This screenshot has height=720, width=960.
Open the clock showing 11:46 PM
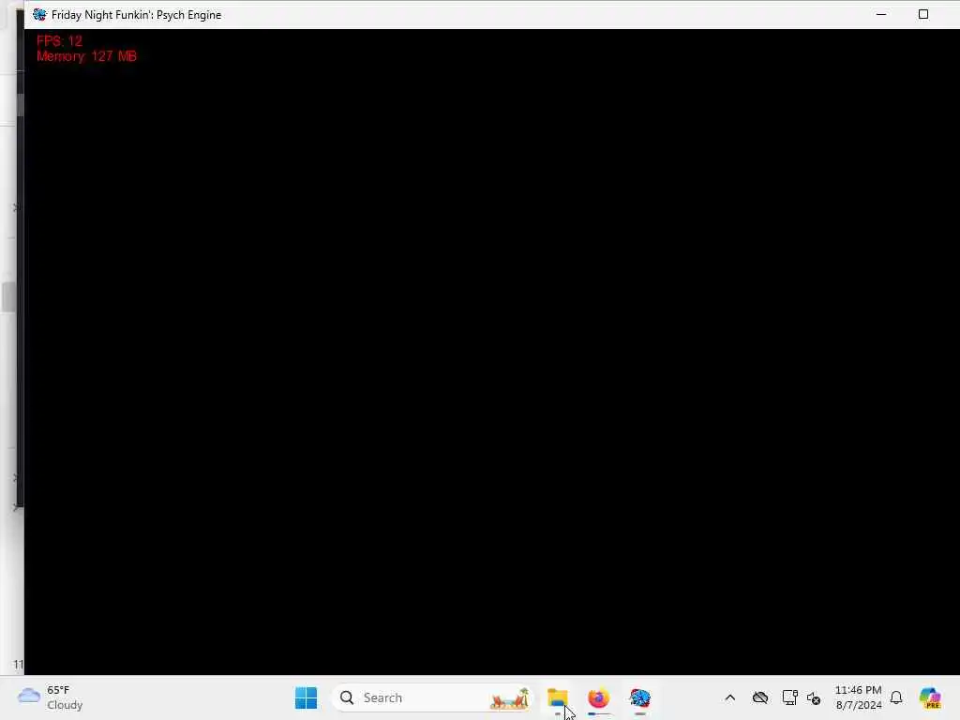pos(859,697)
